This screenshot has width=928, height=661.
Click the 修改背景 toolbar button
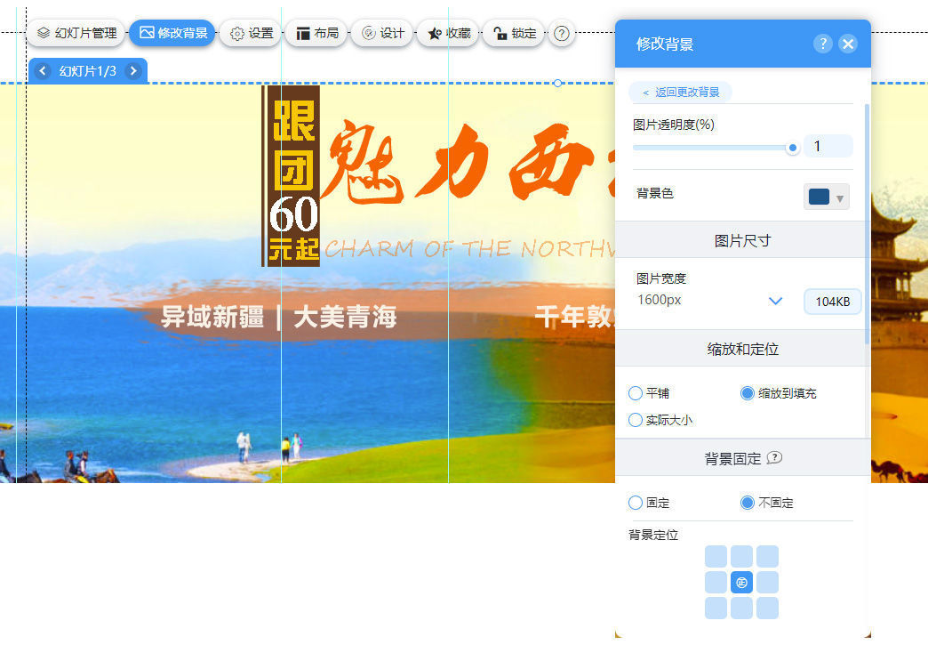pos(172,33)
